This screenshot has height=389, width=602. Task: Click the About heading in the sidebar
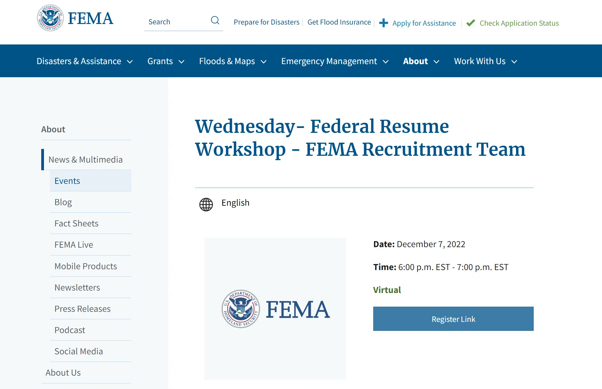tap(53, 129)
